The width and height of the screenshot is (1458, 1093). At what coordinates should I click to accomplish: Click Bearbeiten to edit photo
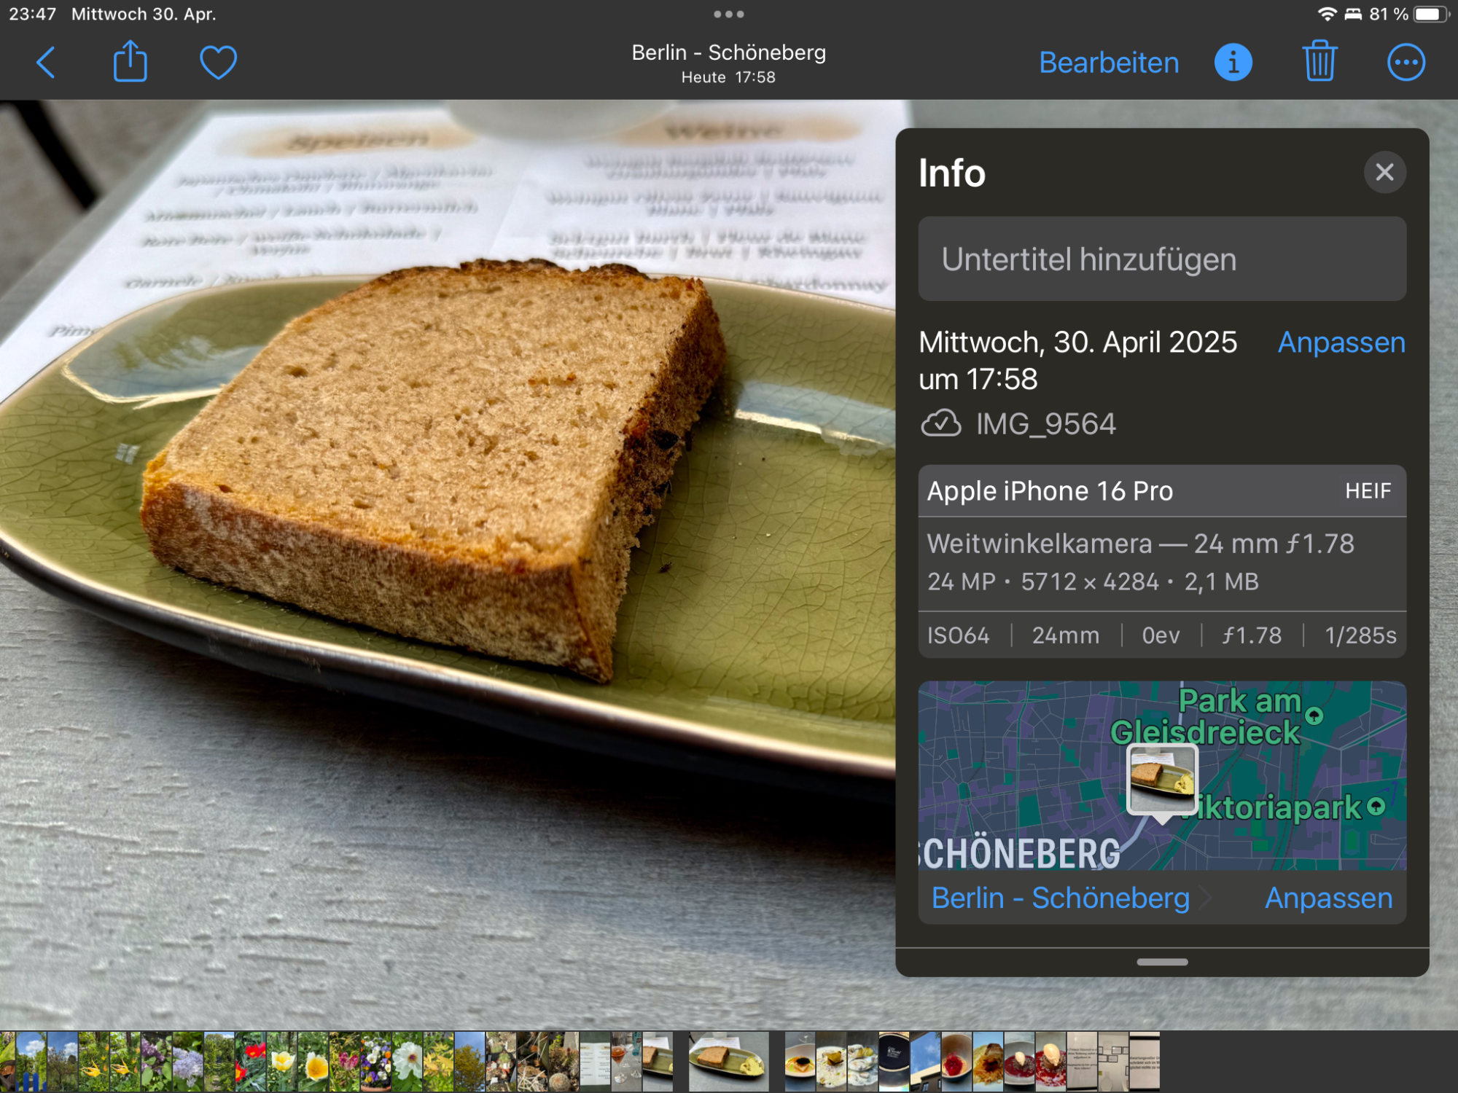click(1108, 63)
